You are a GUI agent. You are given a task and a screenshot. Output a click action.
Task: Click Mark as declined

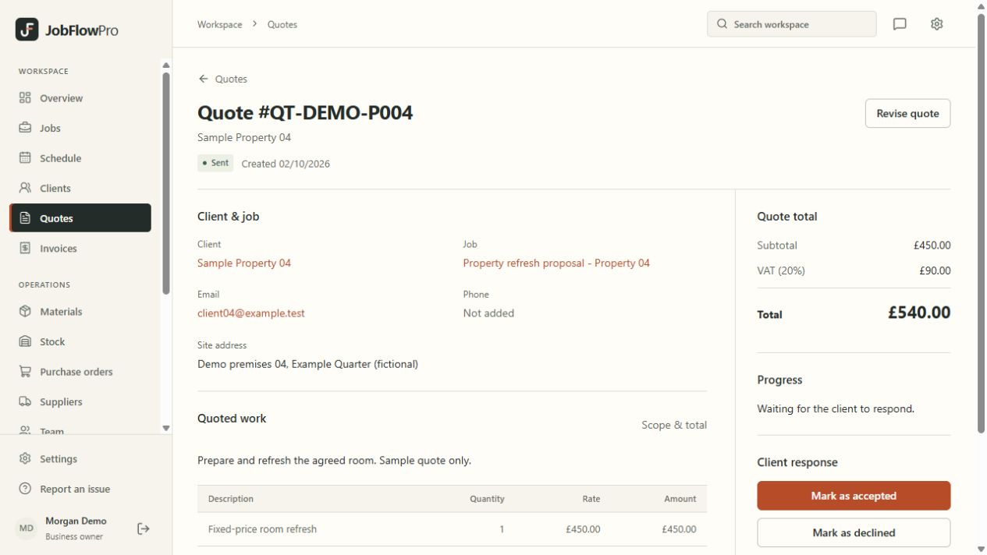[x=854, y=533]
